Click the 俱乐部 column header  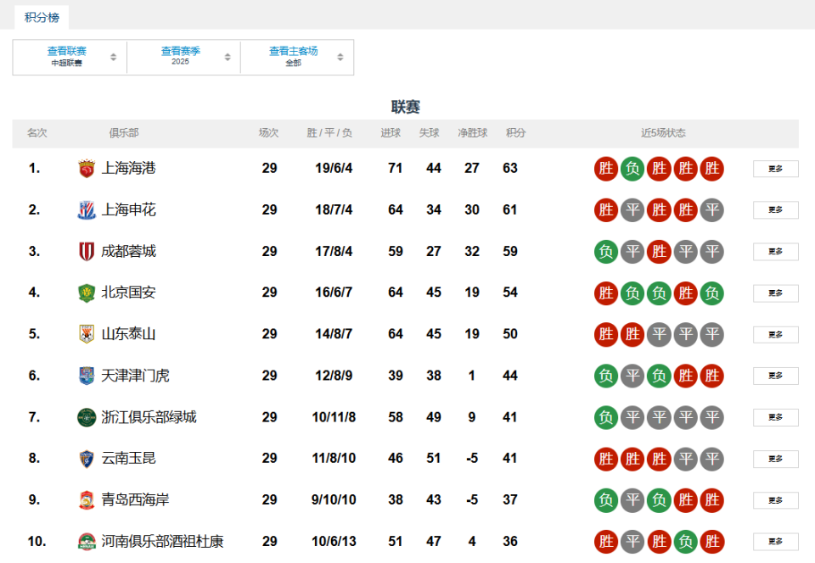[x=124, y=133]
